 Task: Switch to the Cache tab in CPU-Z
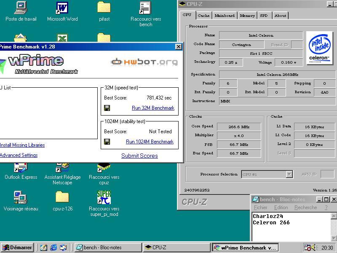tap(203, 16)
